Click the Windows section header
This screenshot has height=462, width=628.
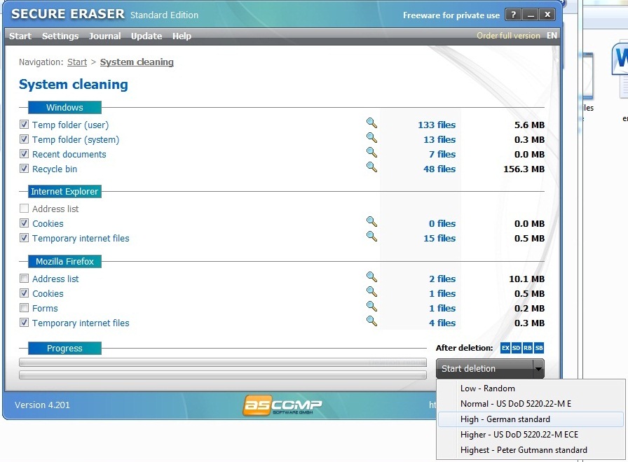pos(64,108)
